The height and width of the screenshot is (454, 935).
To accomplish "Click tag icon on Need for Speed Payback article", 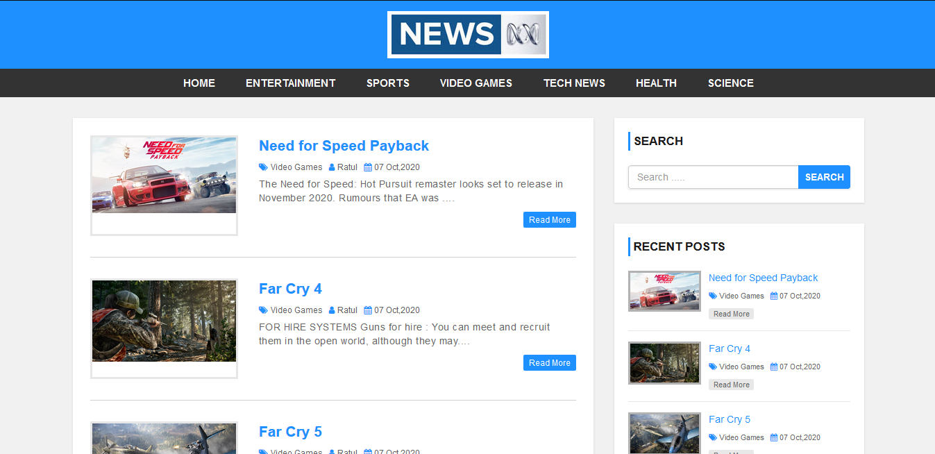I will (x=263, y=167).
